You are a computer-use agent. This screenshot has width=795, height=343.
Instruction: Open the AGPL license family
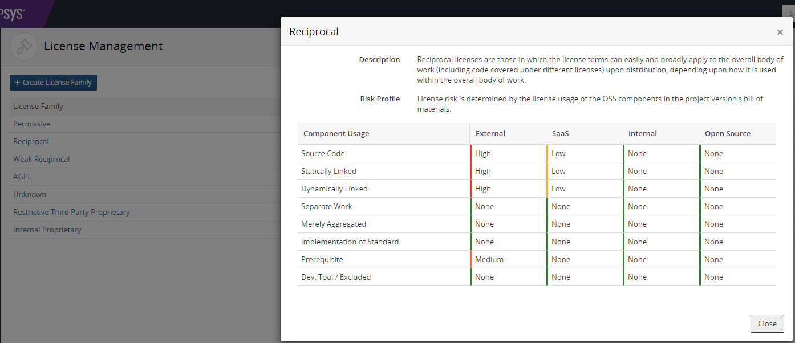(23, 177)
